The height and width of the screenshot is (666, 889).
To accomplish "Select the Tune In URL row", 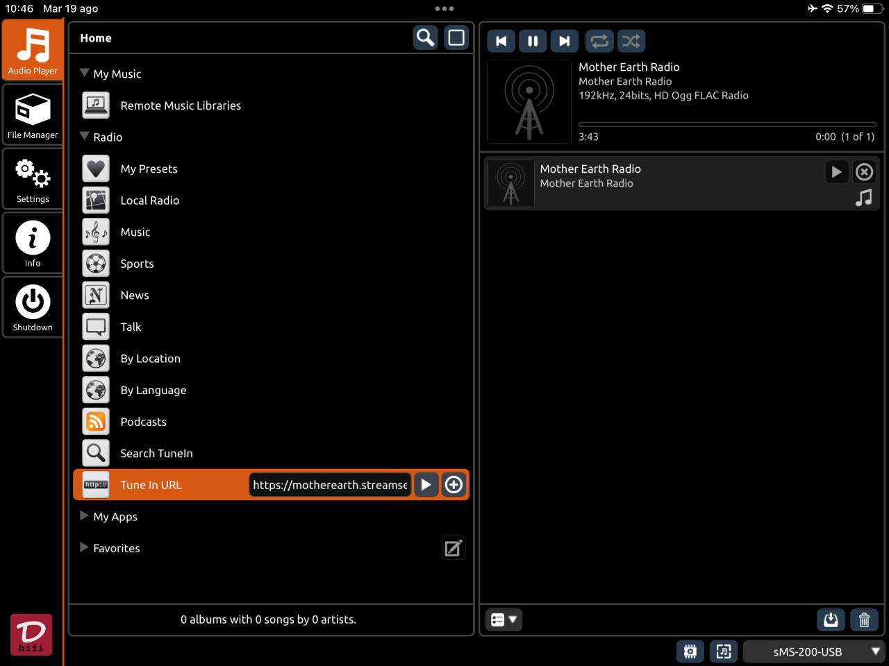I will [271, 485].
